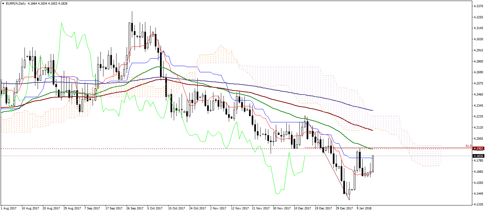The image size is (485, 212).
Task: Click the 4.3370 price axis label
Action: pyautogui.click(x=478, y=6)
